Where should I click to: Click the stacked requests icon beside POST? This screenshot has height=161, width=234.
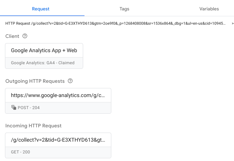[14, 108]
